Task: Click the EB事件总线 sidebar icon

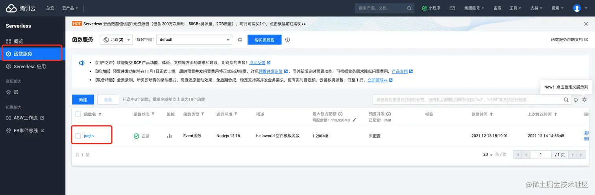Action: coord(9,130)
